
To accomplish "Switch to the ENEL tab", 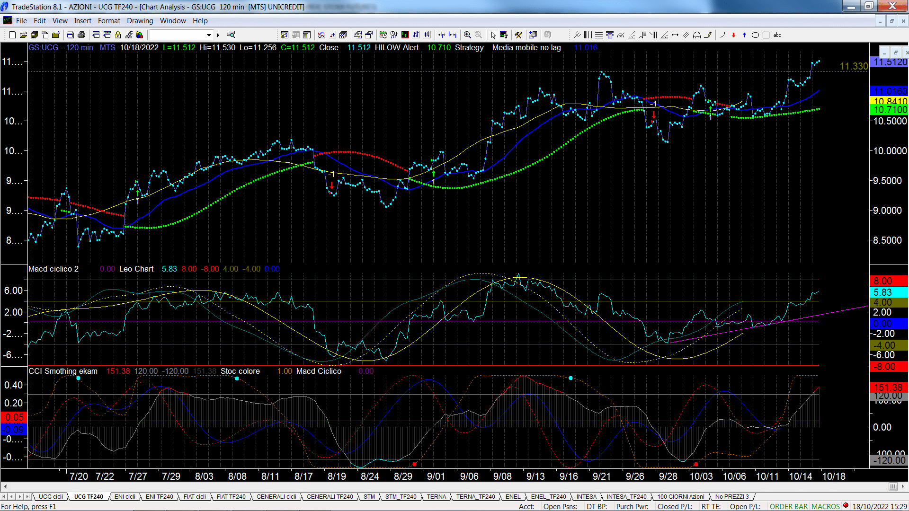I will point(513,496).
